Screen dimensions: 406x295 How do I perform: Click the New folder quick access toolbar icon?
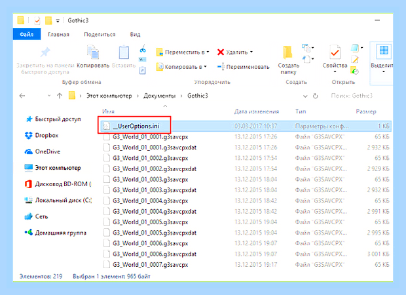click(x=48, y=20)
